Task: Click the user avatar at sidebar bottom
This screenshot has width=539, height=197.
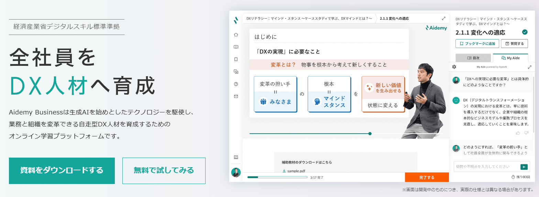Action: pos(236,172)
